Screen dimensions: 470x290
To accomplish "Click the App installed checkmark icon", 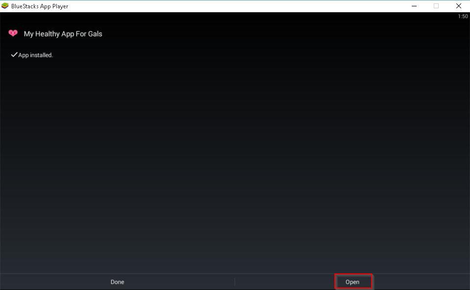I will [14, 55].
